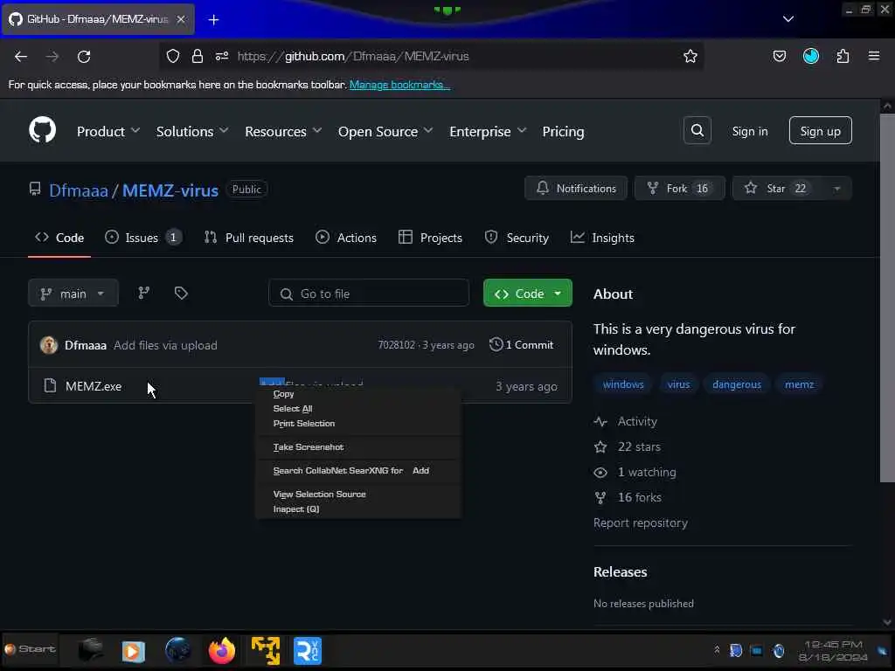Viewport: 895px width, 671px height.
Task: Click the MEMZ.exe file icon
Action: tap(50, 385)
